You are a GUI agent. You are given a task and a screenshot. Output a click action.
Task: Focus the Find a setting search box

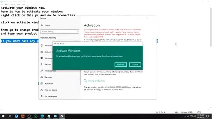(60, 32)
